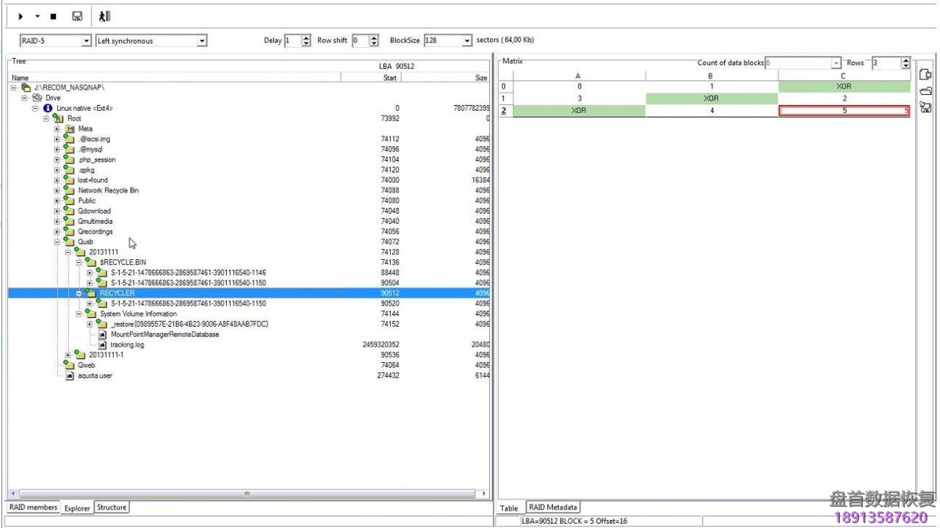Click the Stop square toolbar button
This screenshot has height=528, width=940.
(53, 16)
